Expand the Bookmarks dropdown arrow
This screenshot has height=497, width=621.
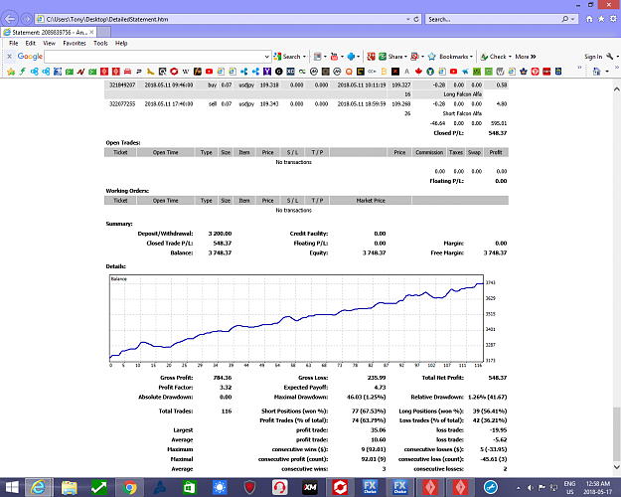pyautogui.click(x=471, y=57)
